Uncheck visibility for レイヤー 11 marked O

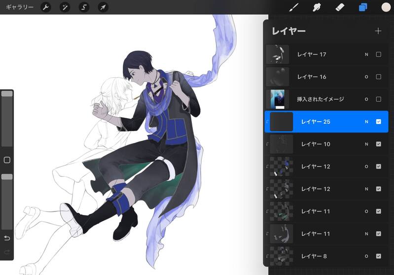378,211
